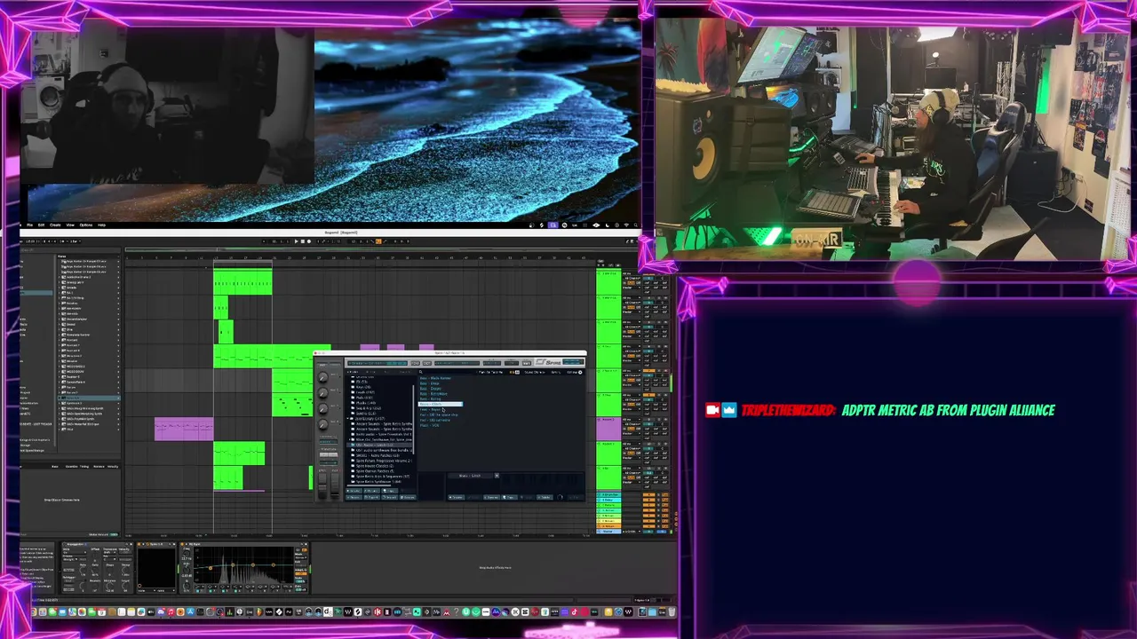Click the tempo field in the control bar

tap(29, 241)
